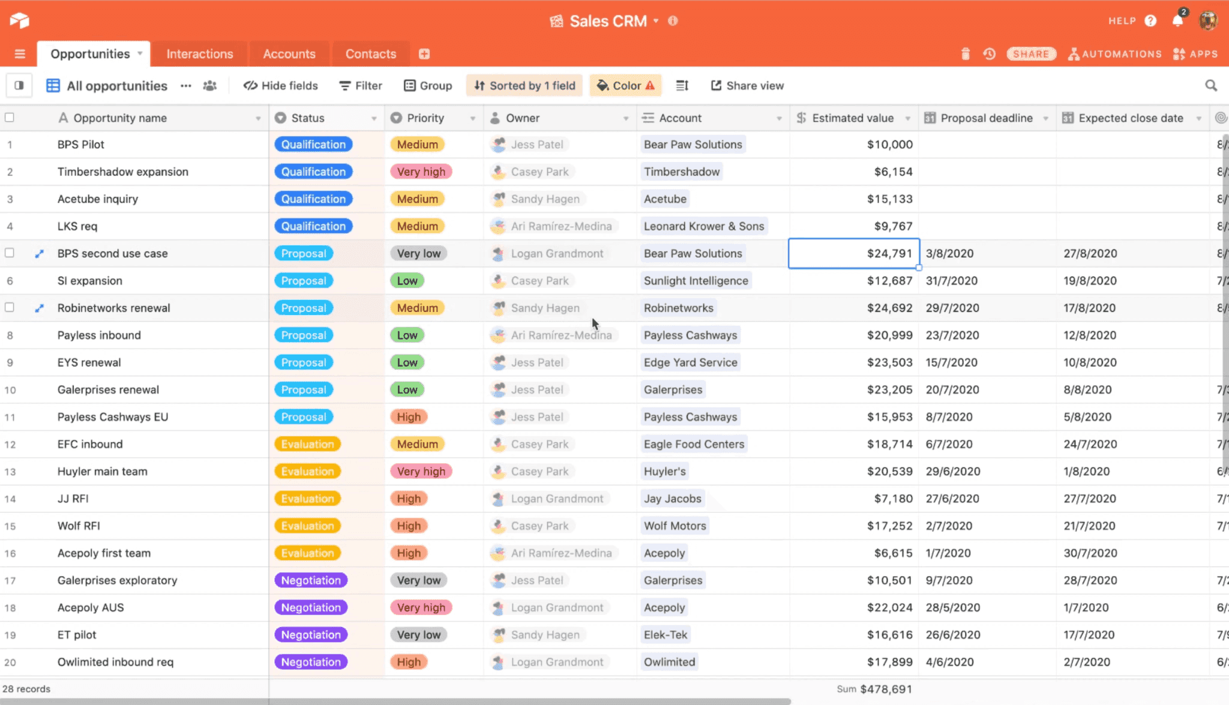This screenshot has height=705, width=1229.
Task: Open the Color options button
Action: tap(625, 86)
